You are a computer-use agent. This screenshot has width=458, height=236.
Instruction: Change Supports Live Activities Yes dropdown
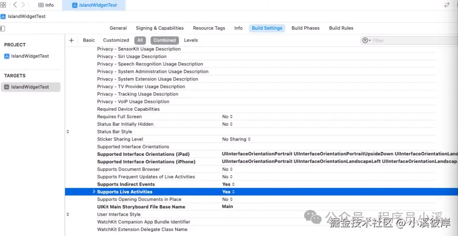229,192
